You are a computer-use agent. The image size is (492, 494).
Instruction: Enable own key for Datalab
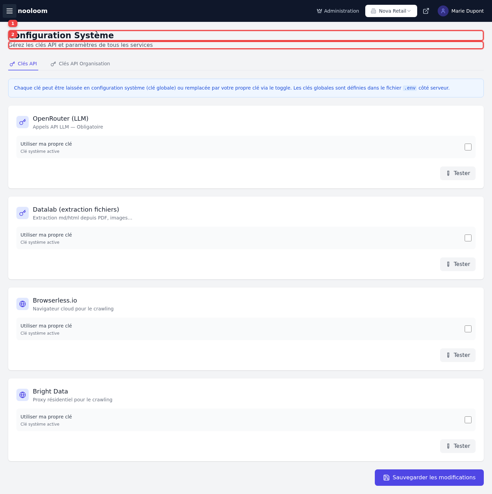[468, 238]
